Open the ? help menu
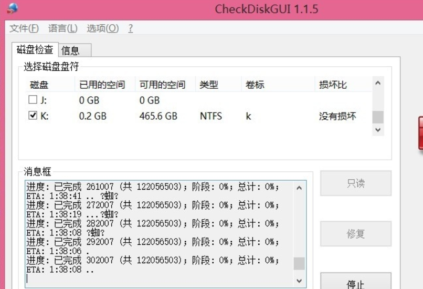 pos(130,28)
